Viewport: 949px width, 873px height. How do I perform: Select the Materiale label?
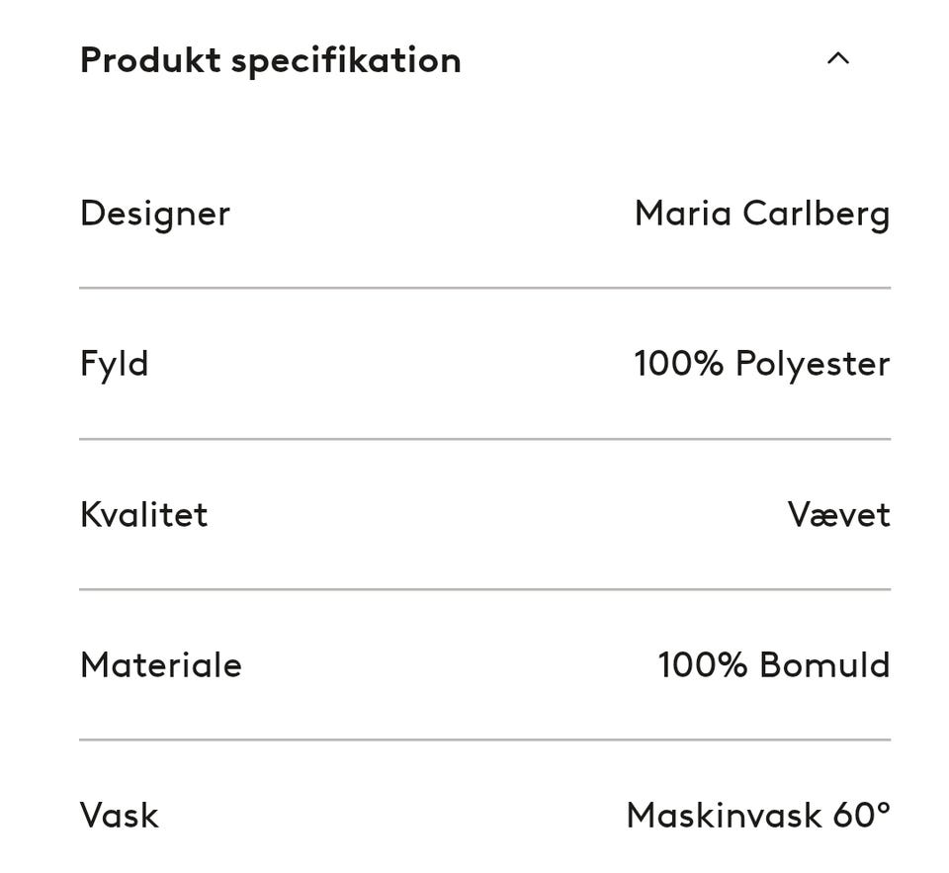160,665
